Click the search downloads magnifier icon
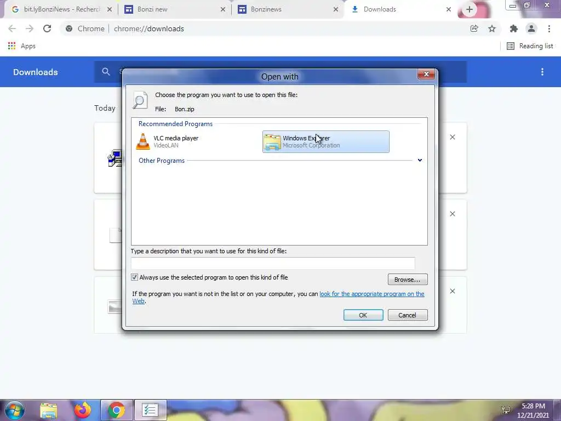The width and height of the screenshot is (561, 421). click(106, 72)
